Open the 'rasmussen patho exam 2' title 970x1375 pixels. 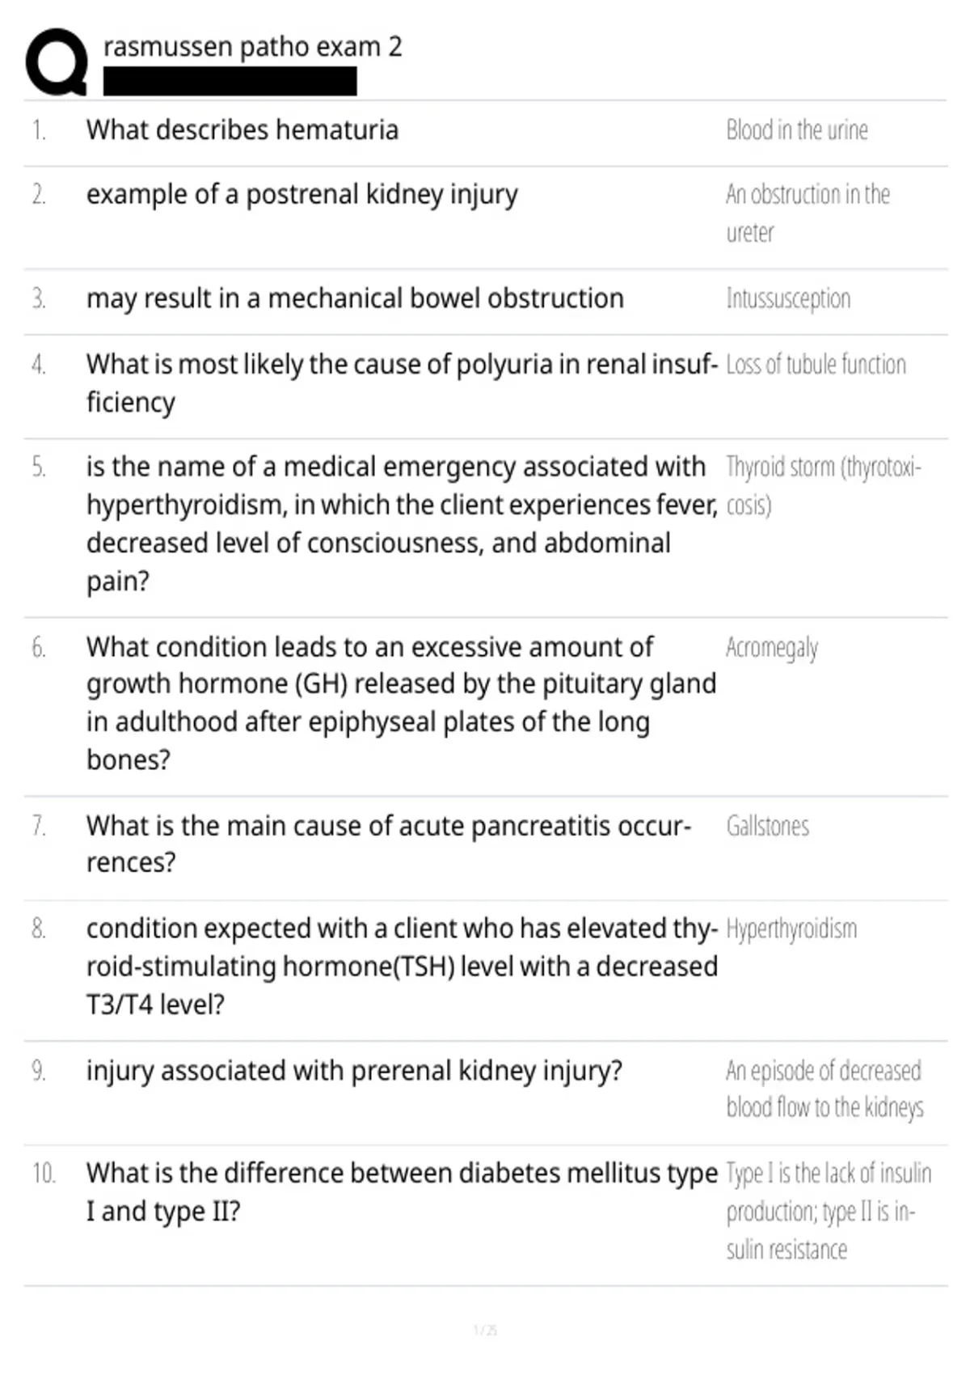252,48
